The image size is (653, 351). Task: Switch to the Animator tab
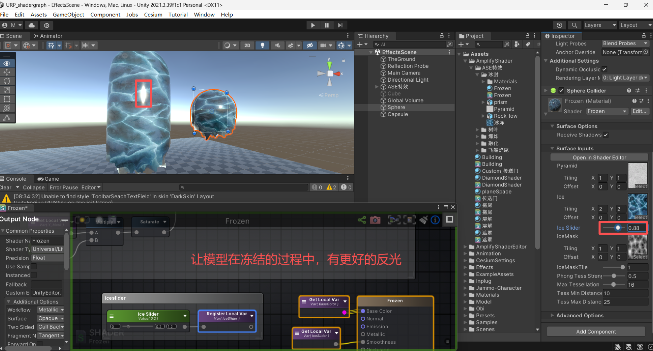[x=48, y=36]
